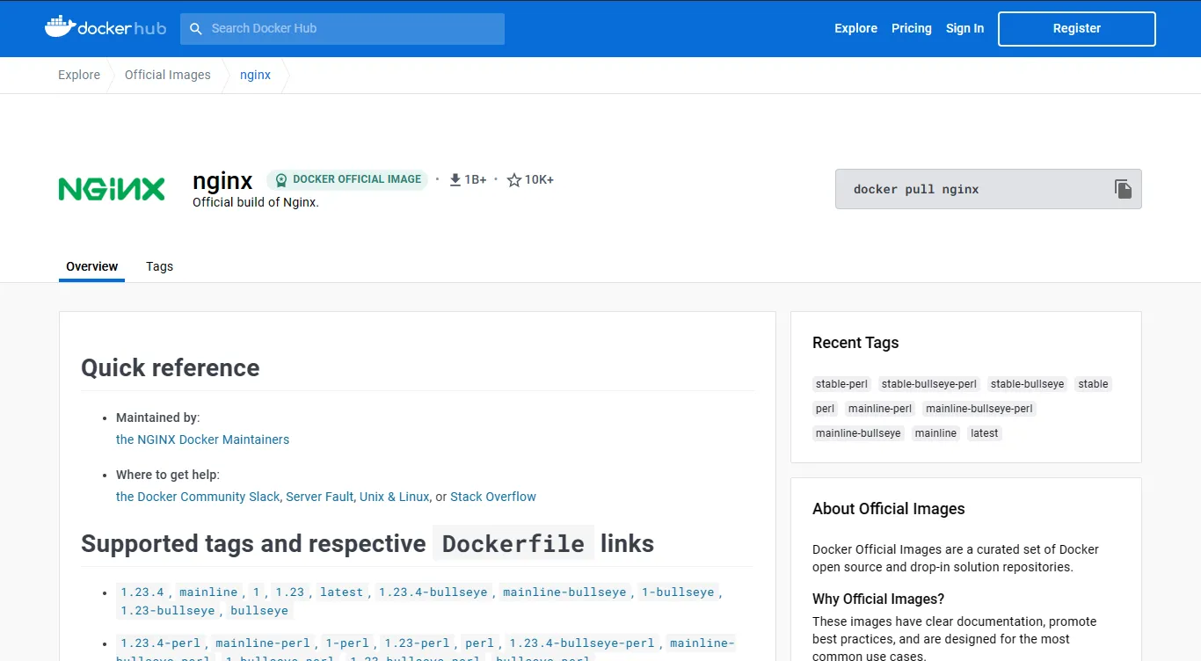Click the Quick reference heading
This screenshot has width=1201, height=661.
pyautogui.click(x=171, y=367)
